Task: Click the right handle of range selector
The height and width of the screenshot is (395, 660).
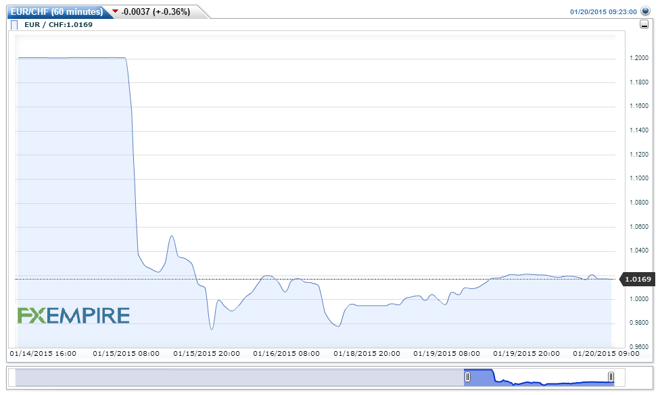Action: click(611, 377)
